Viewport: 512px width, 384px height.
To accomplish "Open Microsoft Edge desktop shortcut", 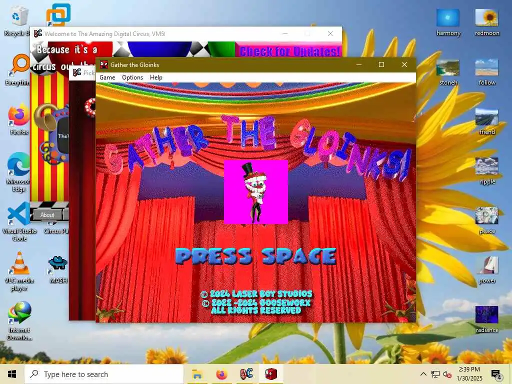I will (18, 172).
